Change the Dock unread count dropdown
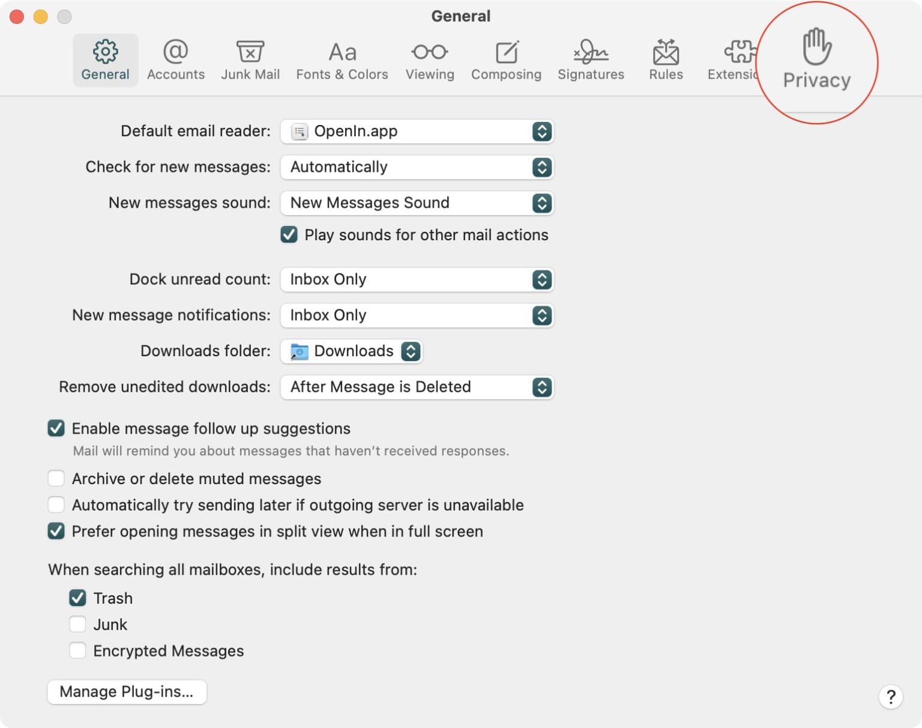The image size is (922, 728). (417, 279)
